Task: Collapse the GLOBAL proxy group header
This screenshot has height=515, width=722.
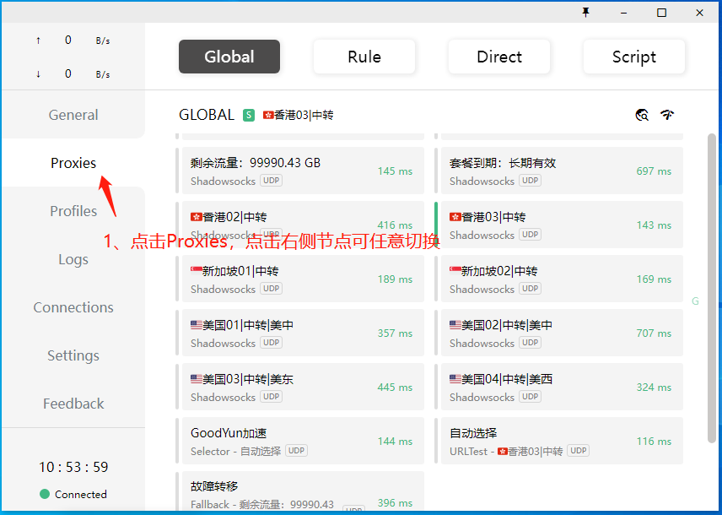Action: (207, 115)
